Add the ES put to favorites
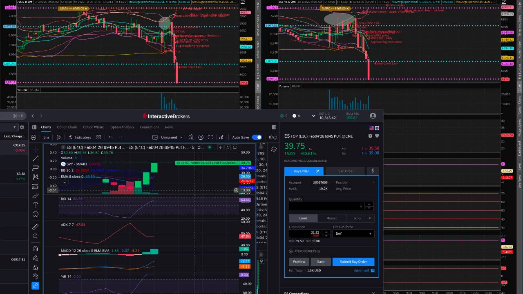 tap(377, 136)
